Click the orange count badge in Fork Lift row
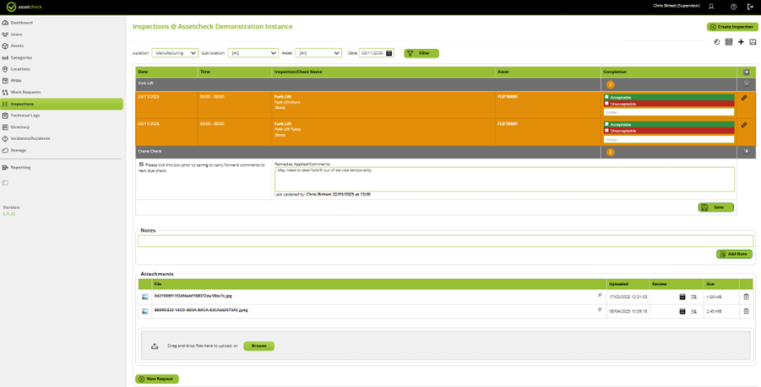The image size is (761, 387). click(611, 84)
